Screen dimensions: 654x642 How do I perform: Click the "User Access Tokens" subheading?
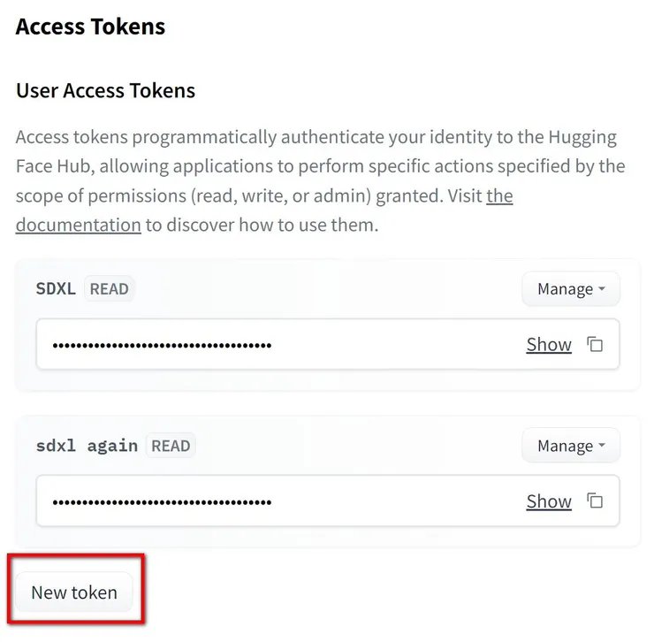[105, 90]
